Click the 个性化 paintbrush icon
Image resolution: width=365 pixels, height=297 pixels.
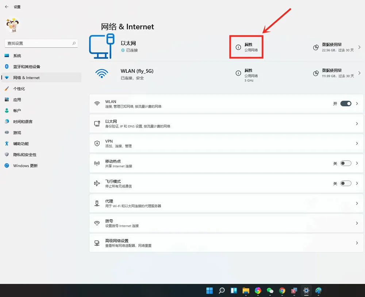pyautogui.click(x=7, y=88)
